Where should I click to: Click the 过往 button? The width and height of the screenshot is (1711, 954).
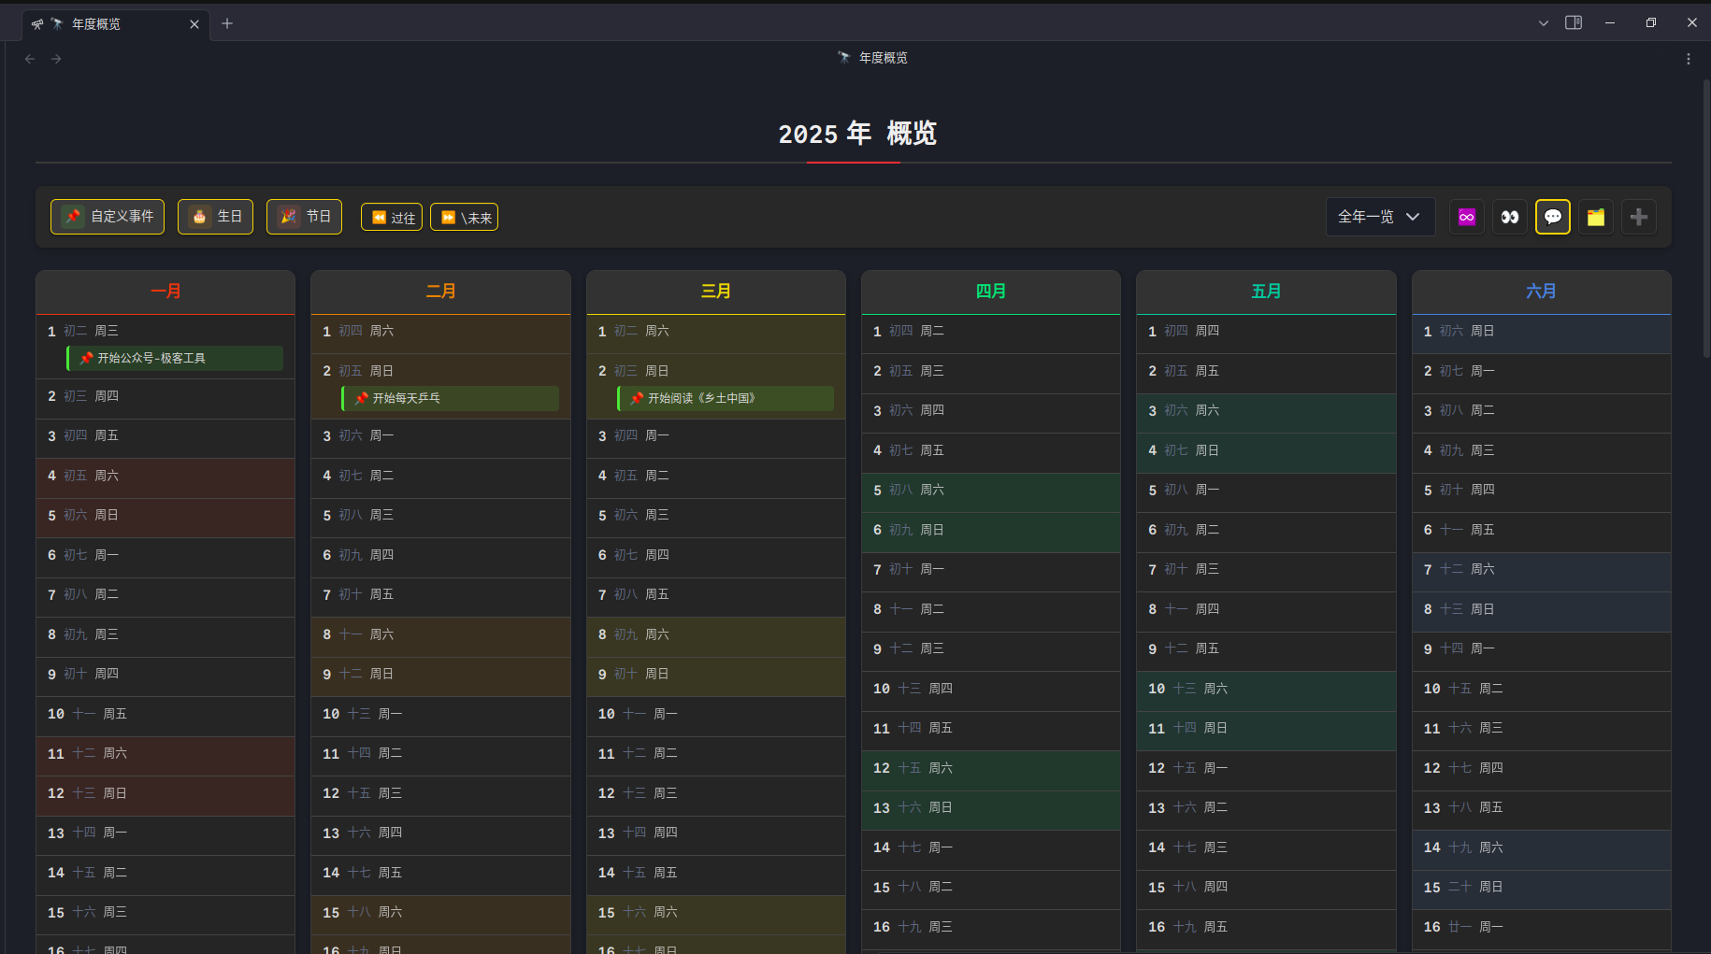392,218
